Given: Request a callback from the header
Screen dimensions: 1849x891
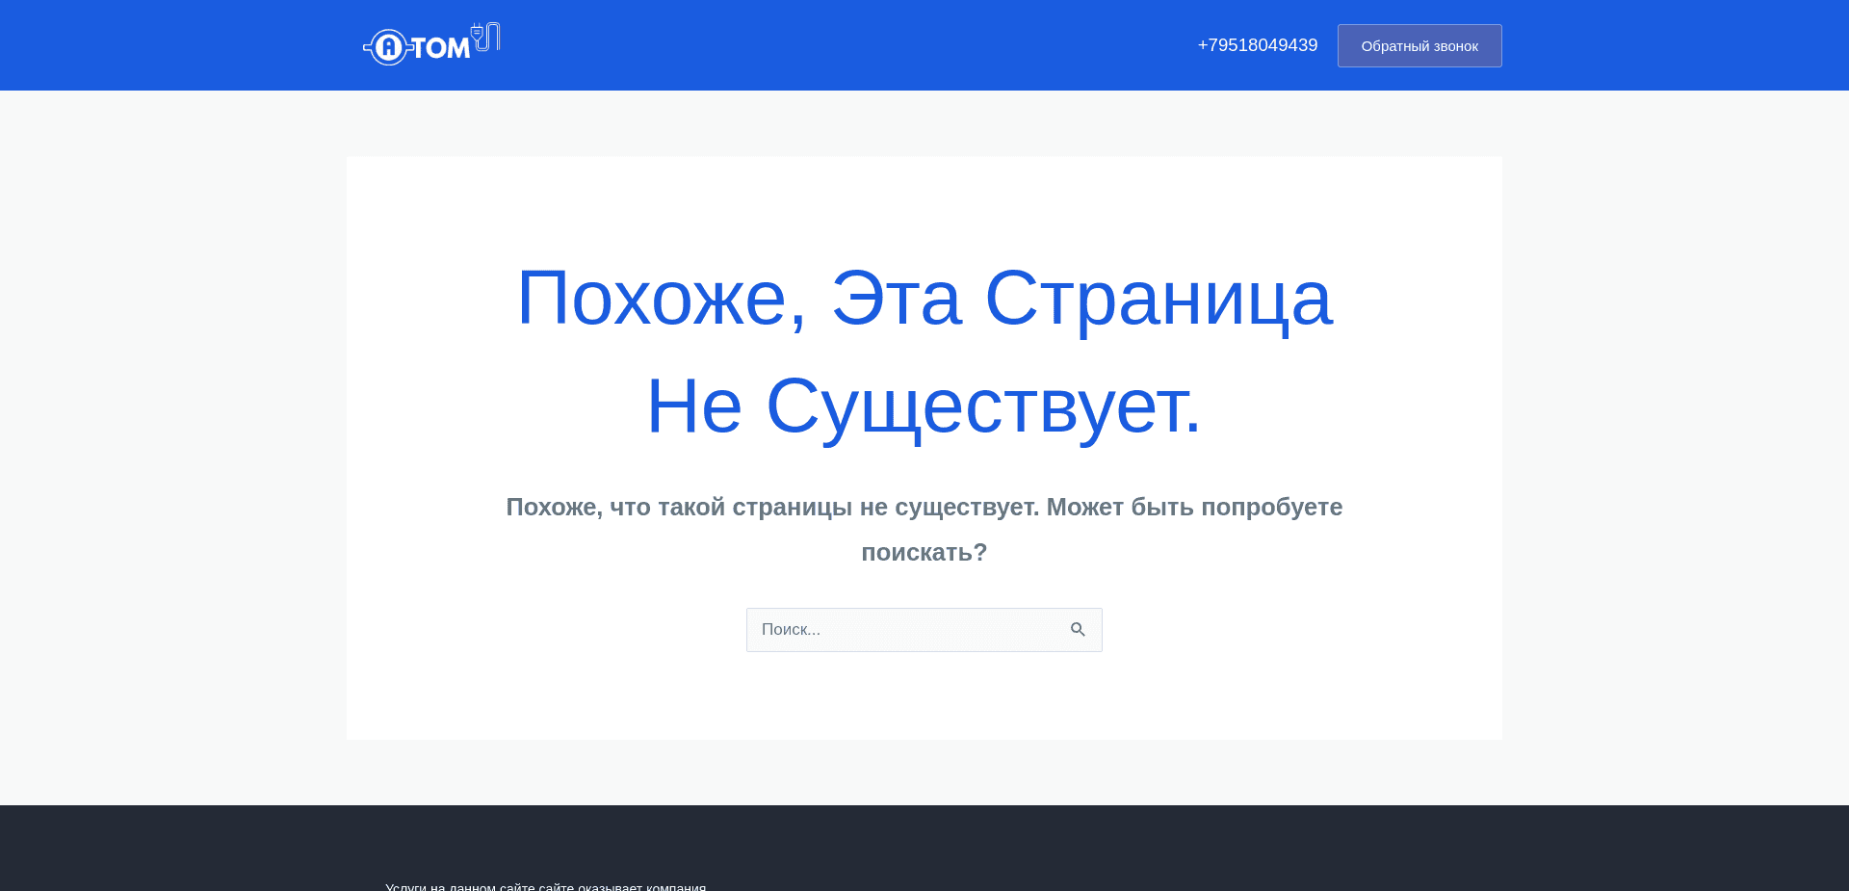Looking at the screenshot, I should tap(1419, 45).
